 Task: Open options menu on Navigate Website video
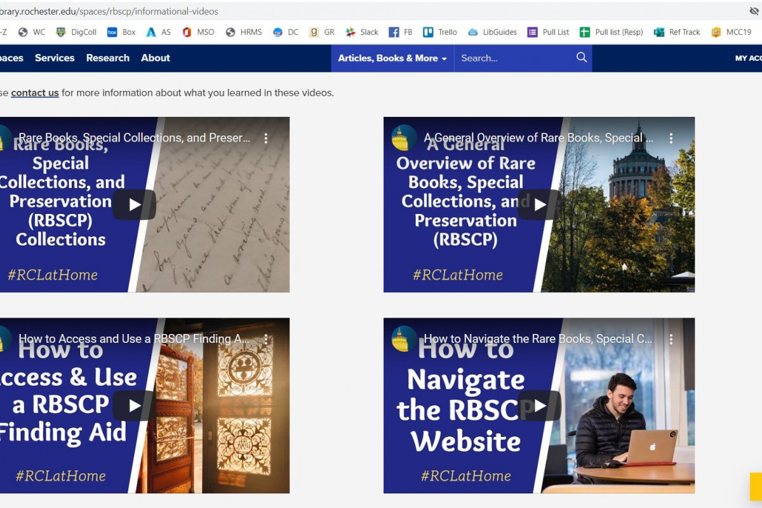(671, 339)
